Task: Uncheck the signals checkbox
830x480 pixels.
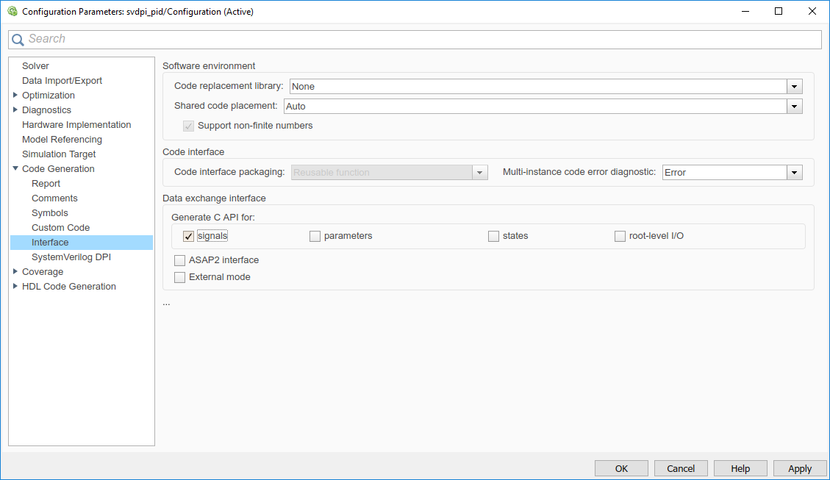Action: pyautogui.click(x=189, y=237)
